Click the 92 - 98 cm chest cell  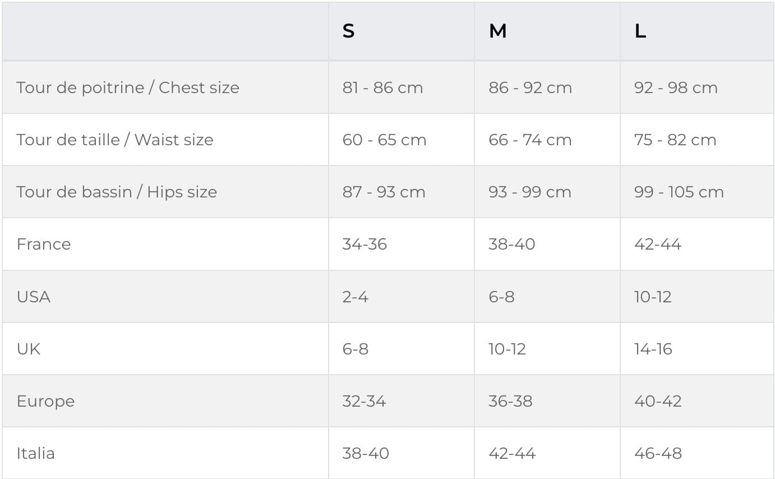pos(676,87)
